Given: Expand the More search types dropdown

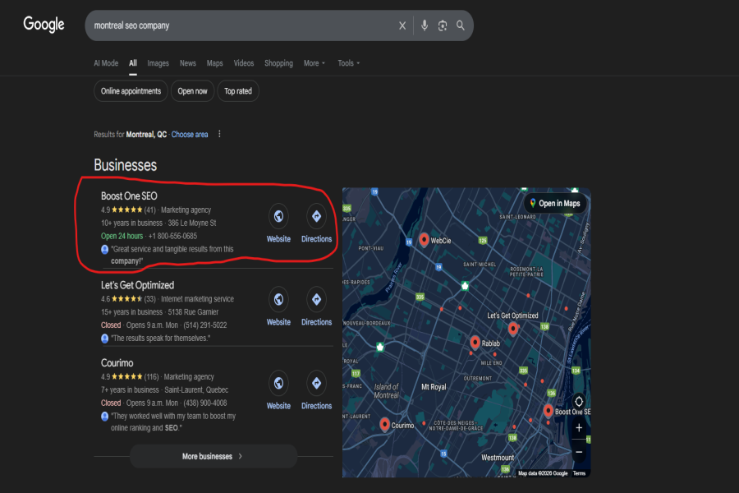Looking at the screenshot, I should [314, 63].
